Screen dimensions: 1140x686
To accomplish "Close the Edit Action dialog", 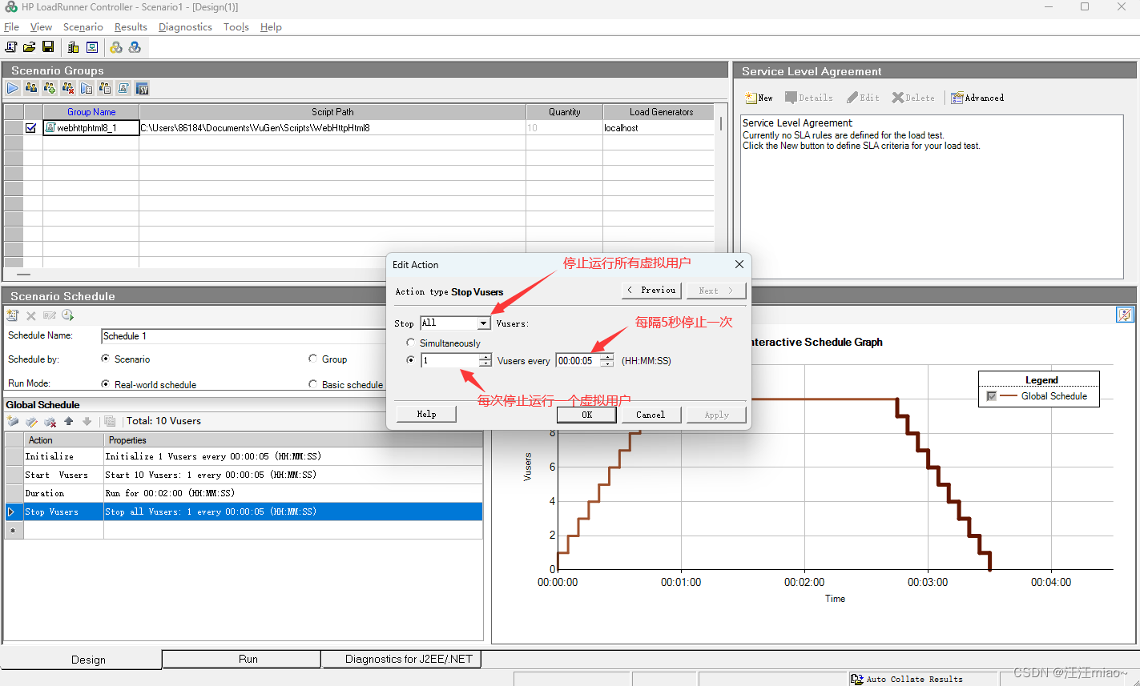I will (739, 264).
